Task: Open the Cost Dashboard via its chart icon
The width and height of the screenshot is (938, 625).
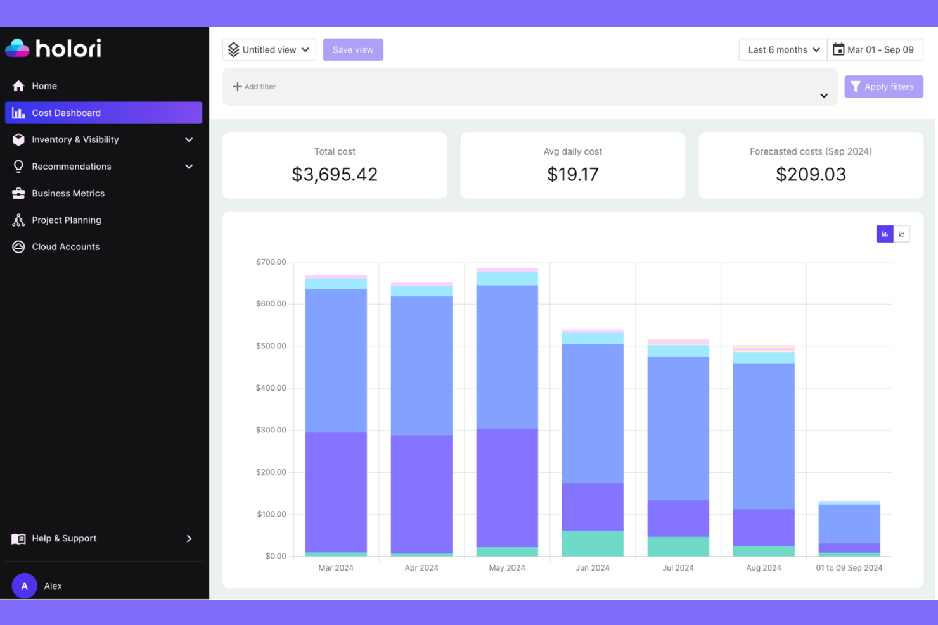Action: click(x=19, y=112)
